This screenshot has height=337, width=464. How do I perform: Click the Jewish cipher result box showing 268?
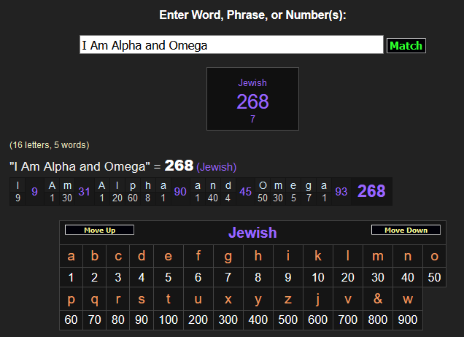[252, 98]
